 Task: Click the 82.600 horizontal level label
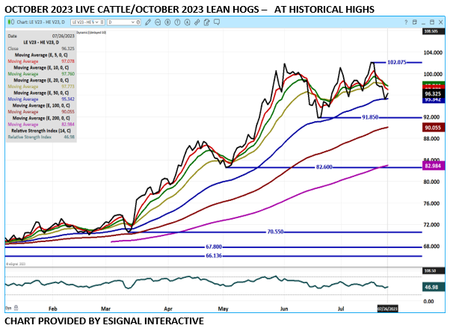[x=324, y=167]
